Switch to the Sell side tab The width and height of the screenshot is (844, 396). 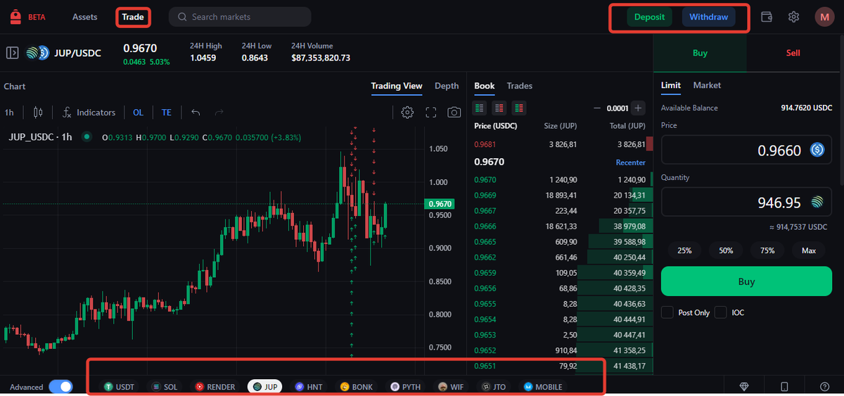coord(793,53)
